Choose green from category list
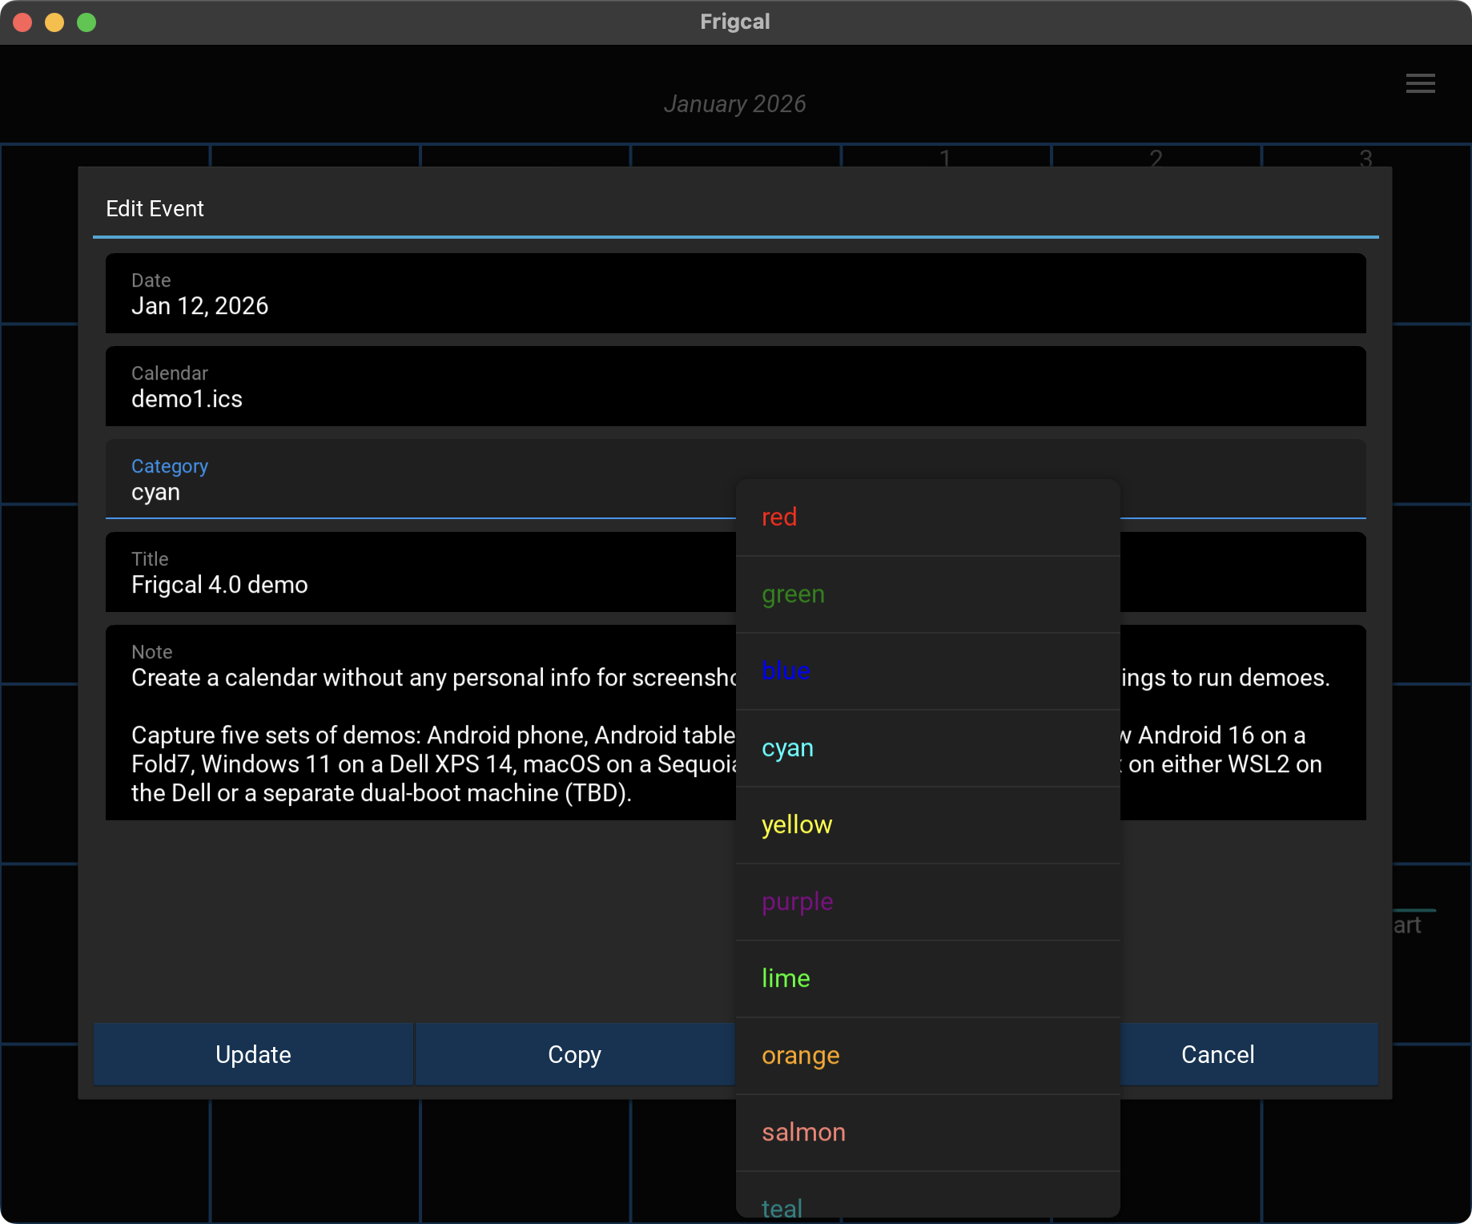 (927, 594)
